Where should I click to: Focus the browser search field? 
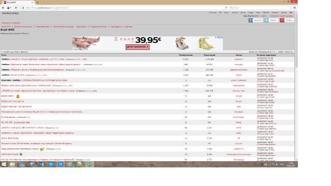pos(261,8)
